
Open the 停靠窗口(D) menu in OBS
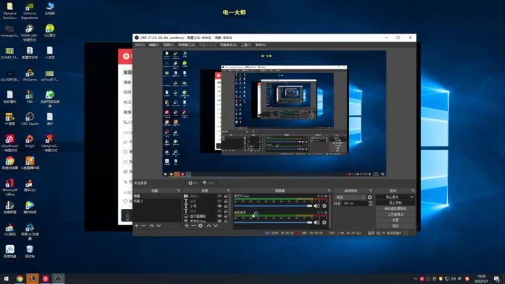click(186, 45)
